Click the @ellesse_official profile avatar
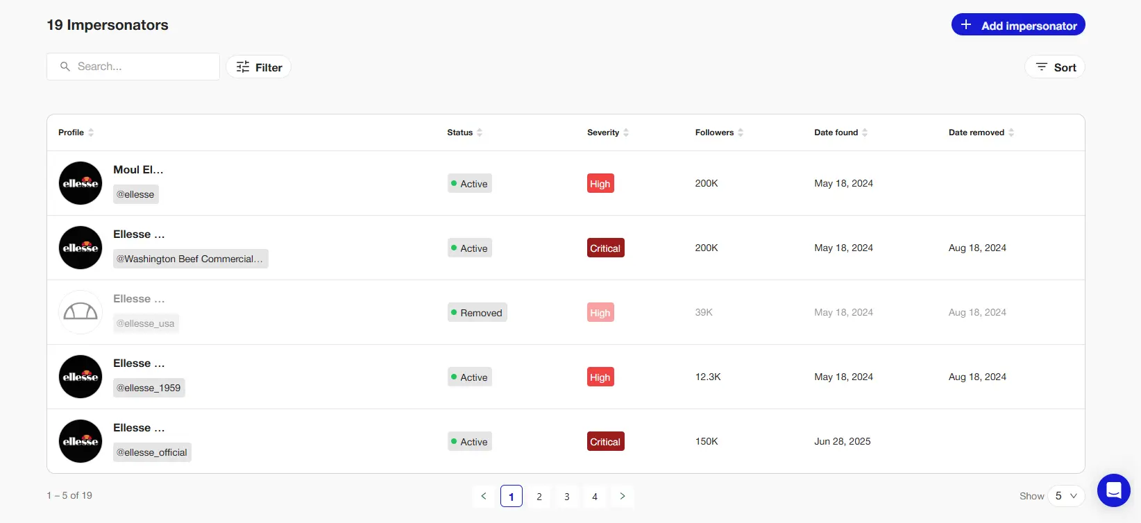 click(x=81, y=441)
